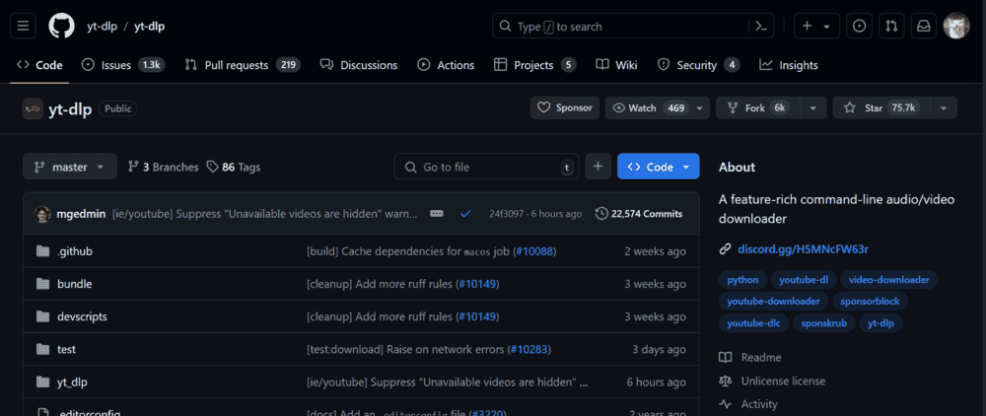Open the command palette icon
Viewport: 986px width, 416px height.
(x=761, y=26)
